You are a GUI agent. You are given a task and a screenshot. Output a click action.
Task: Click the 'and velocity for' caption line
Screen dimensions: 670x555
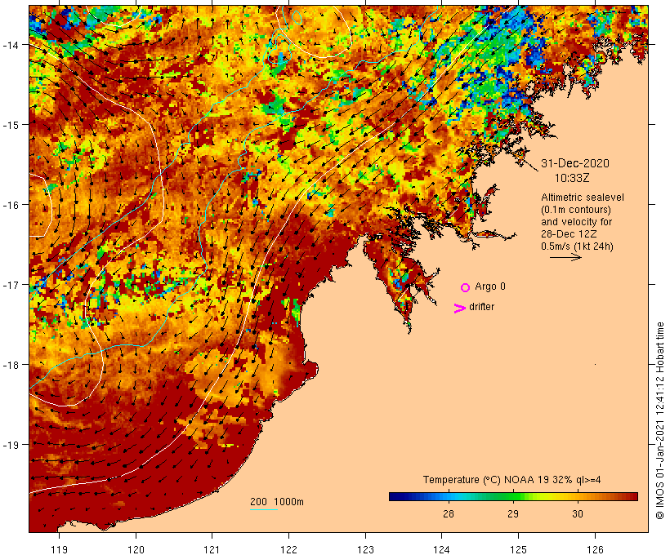576,221
